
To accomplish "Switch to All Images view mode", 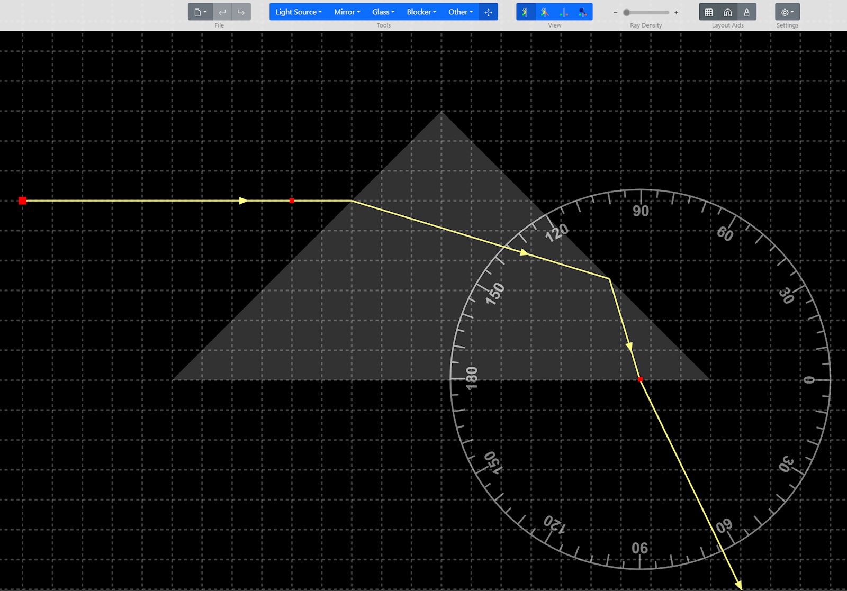I will point(564,12).
